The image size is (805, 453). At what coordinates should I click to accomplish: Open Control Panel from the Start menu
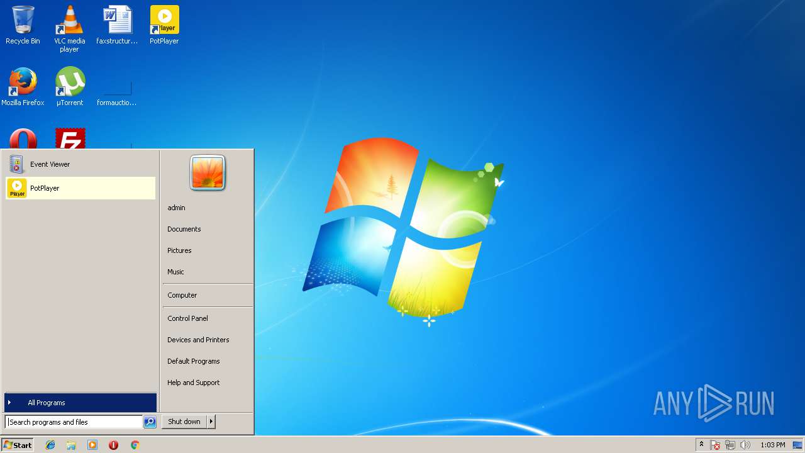(208, 318)
